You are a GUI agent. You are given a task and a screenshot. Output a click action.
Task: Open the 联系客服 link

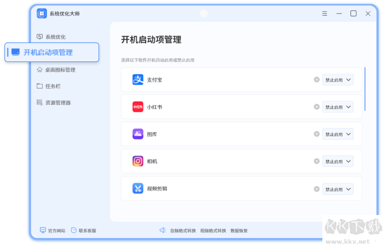coord(88,230)
